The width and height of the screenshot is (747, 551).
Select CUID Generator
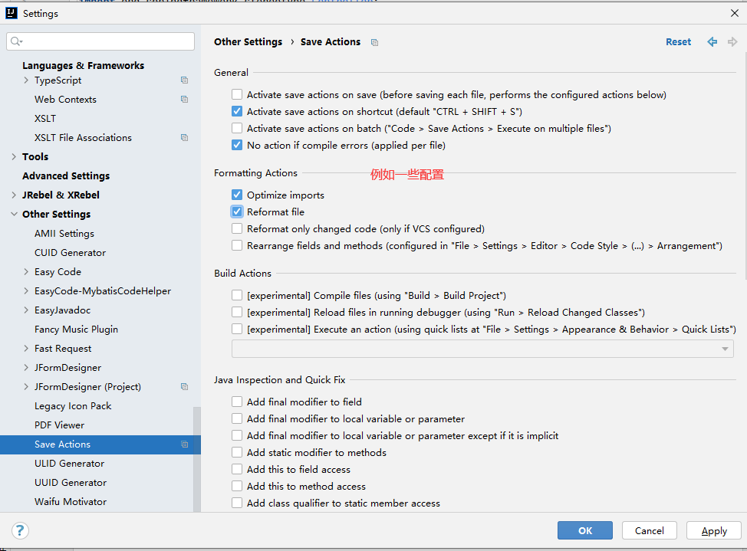70,252
